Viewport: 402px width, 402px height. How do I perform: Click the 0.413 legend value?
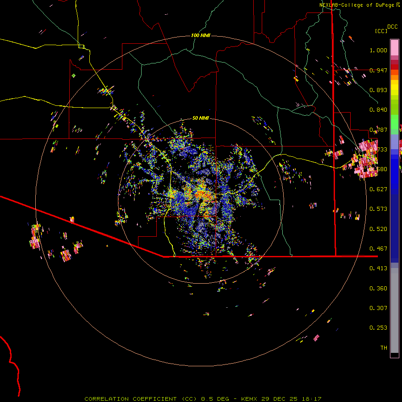[x=378, y=268]
